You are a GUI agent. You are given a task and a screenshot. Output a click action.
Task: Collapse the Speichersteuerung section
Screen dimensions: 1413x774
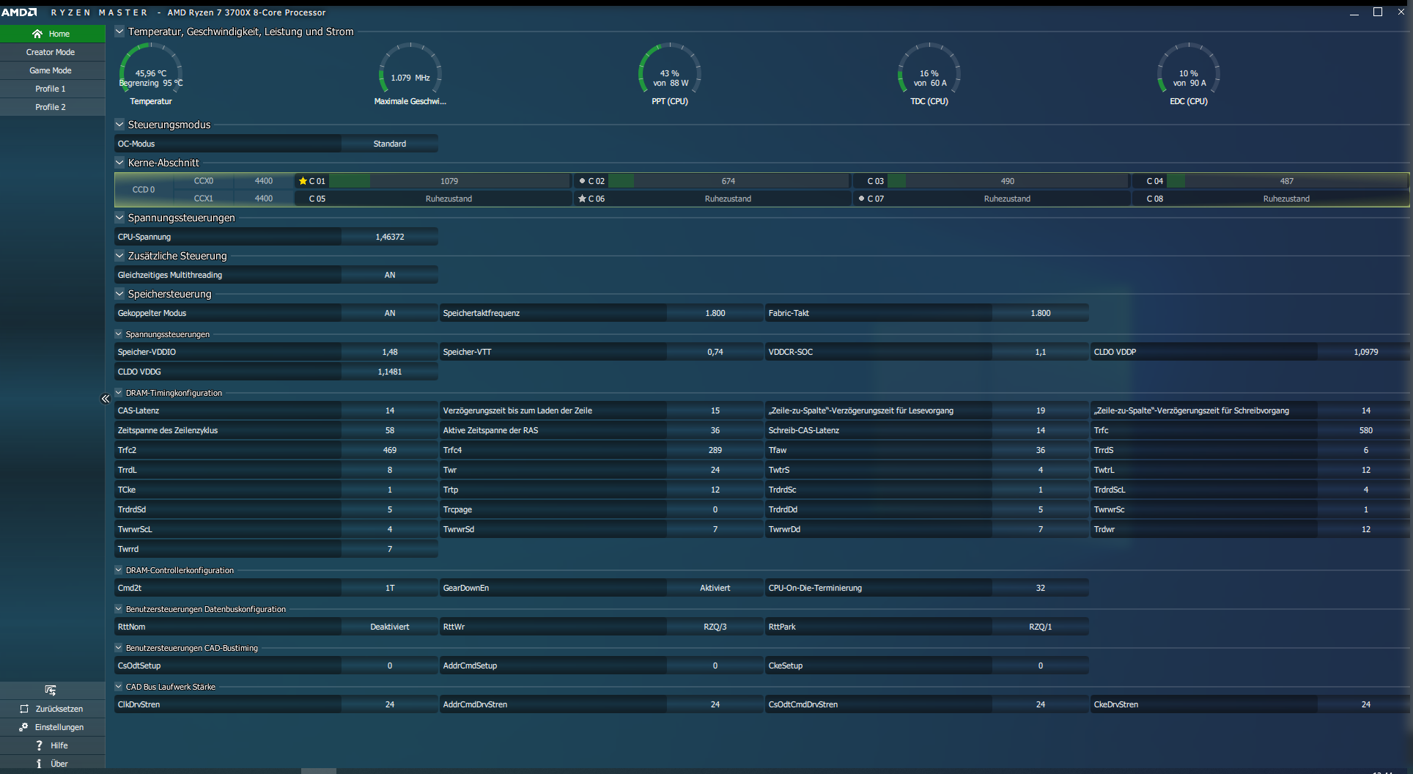(119, 294)
